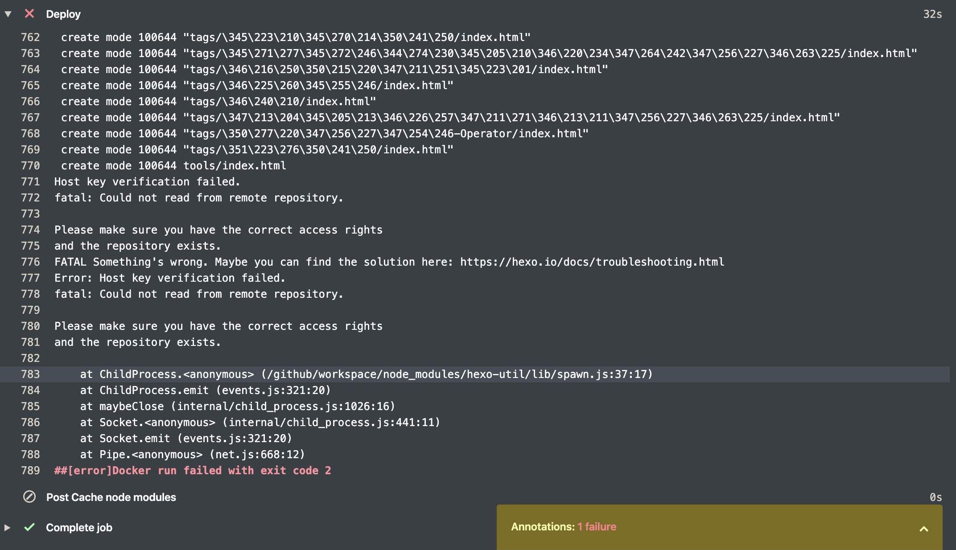Screen dimensions: 956x550
Task: Expand the Complete job step
Action: click(7, 527)
